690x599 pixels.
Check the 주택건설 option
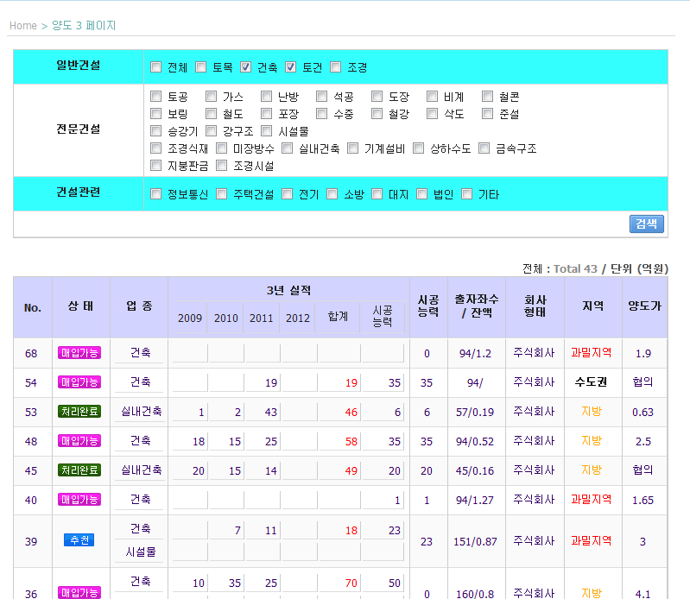(x=222, y=194)
